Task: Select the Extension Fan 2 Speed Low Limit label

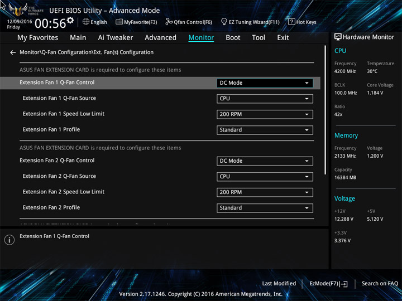Action: coord(64,192)
